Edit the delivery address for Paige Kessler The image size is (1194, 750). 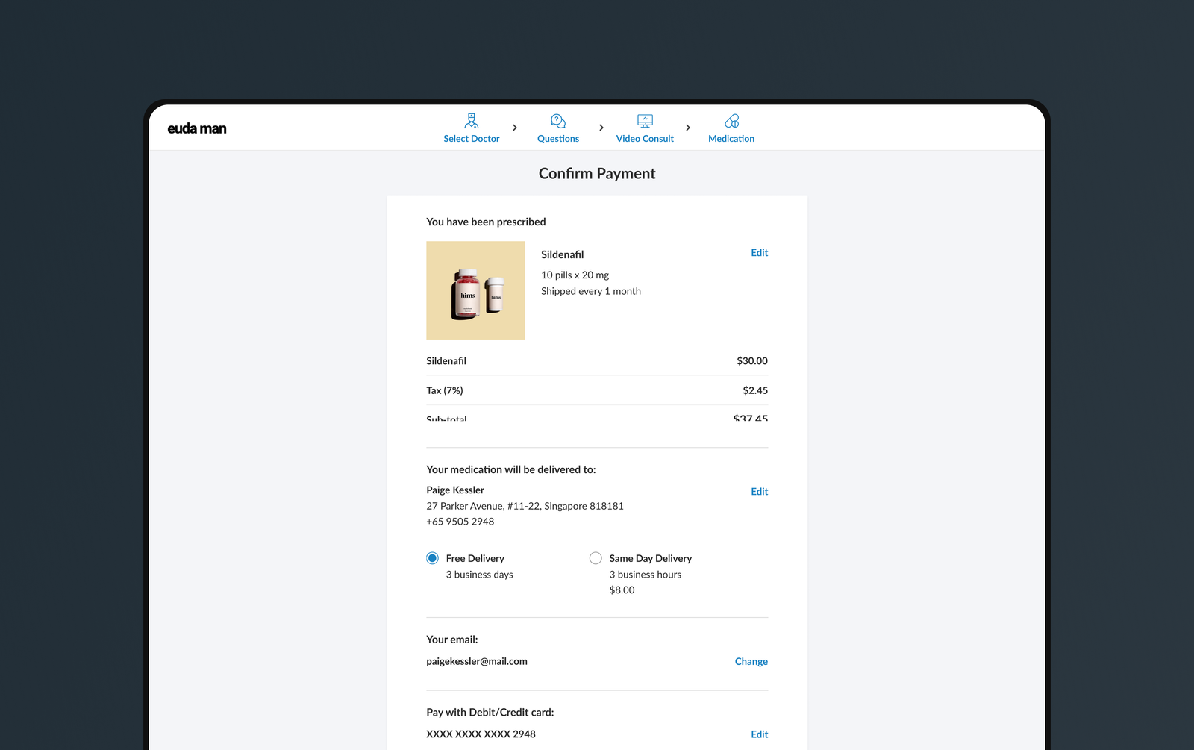[x=759, y=492]
